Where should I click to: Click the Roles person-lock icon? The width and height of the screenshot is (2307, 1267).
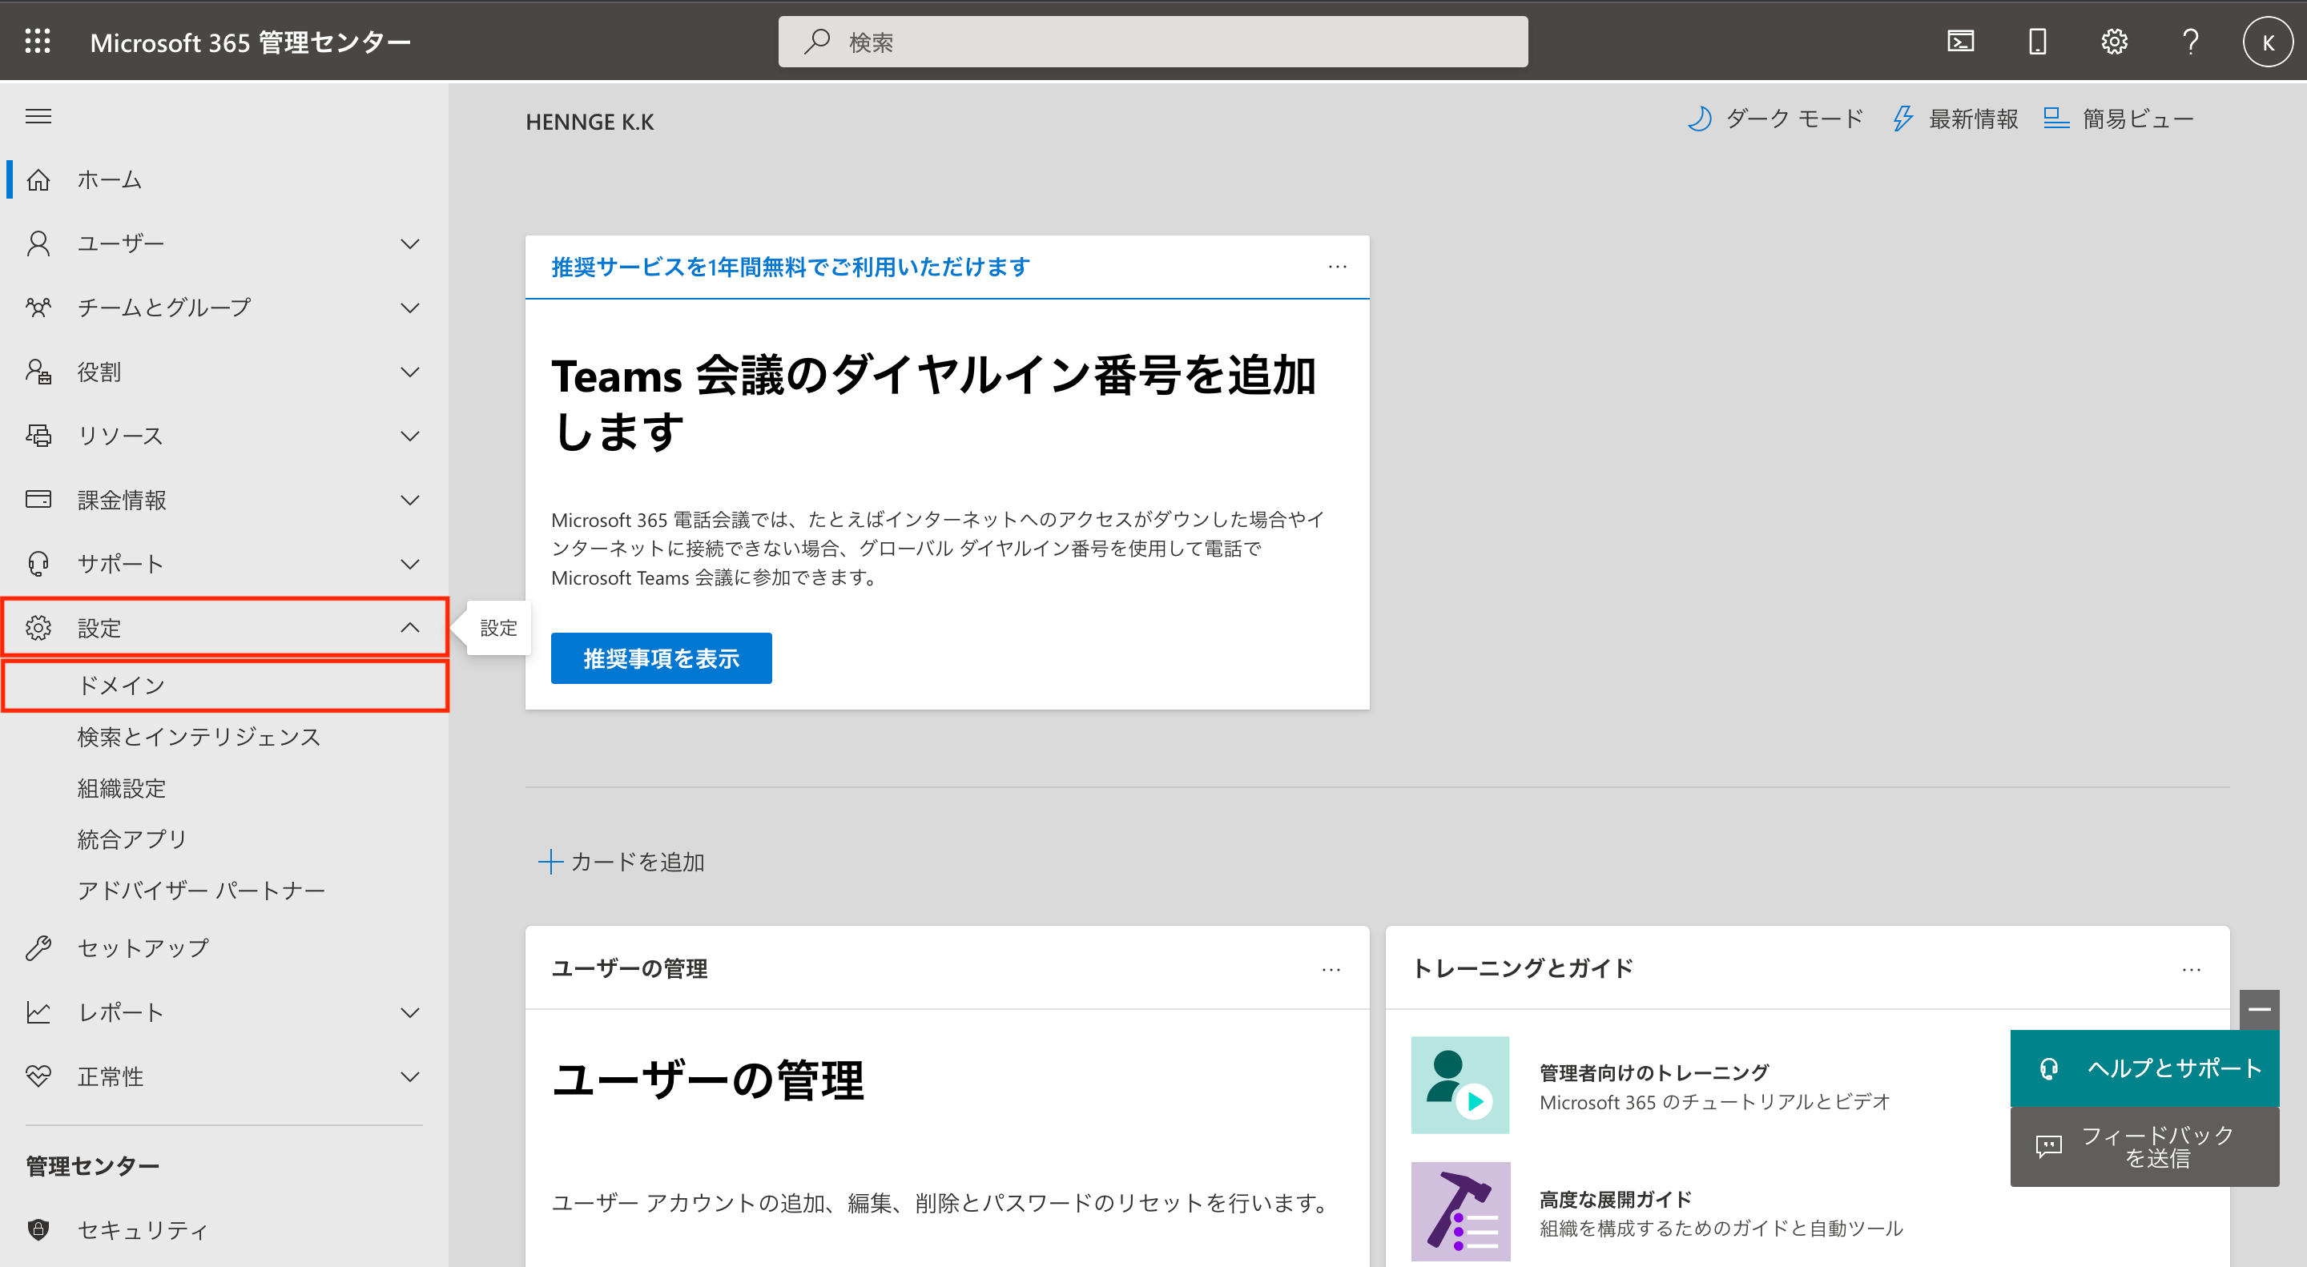tap(38, 372)
